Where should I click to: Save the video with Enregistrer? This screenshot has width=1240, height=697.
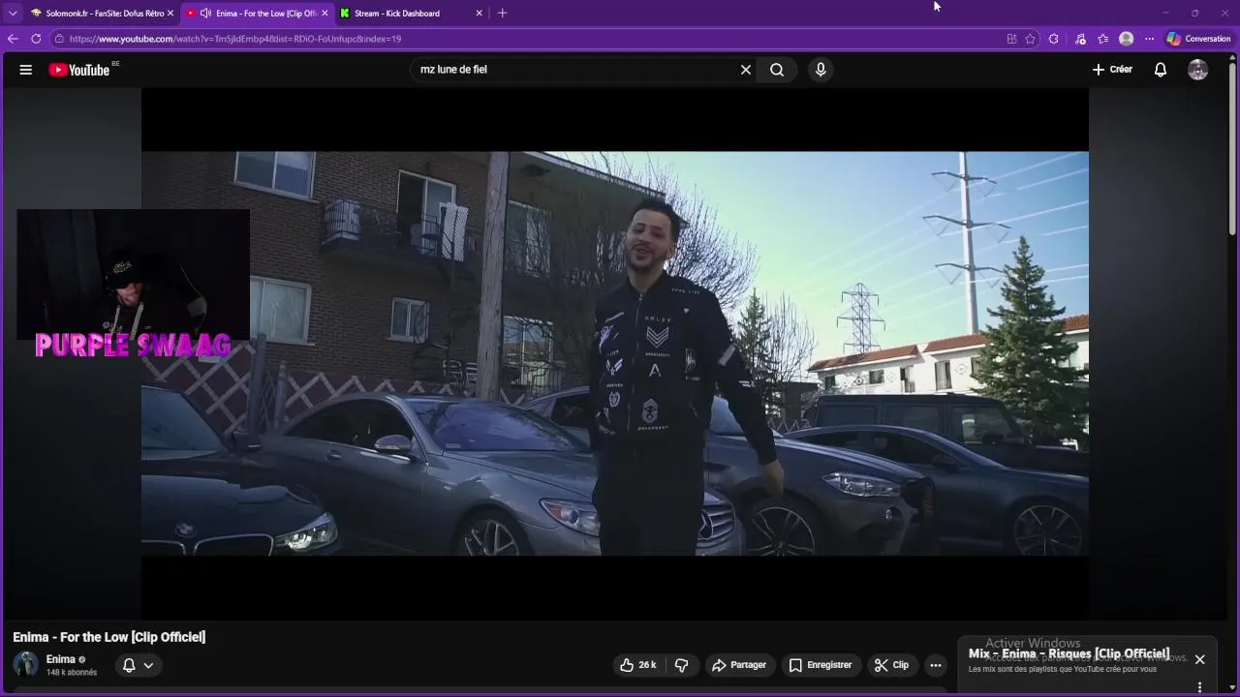(x=821, y=665)
